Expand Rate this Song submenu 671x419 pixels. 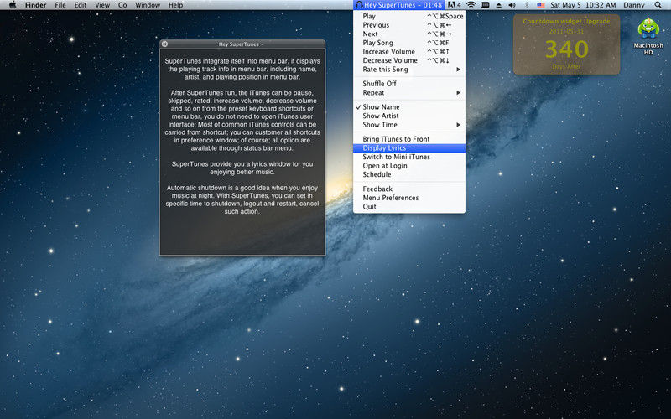point(409,70)
